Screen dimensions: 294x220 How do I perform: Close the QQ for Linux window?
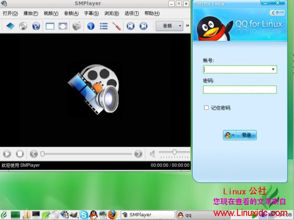click(x=277, y=3)
